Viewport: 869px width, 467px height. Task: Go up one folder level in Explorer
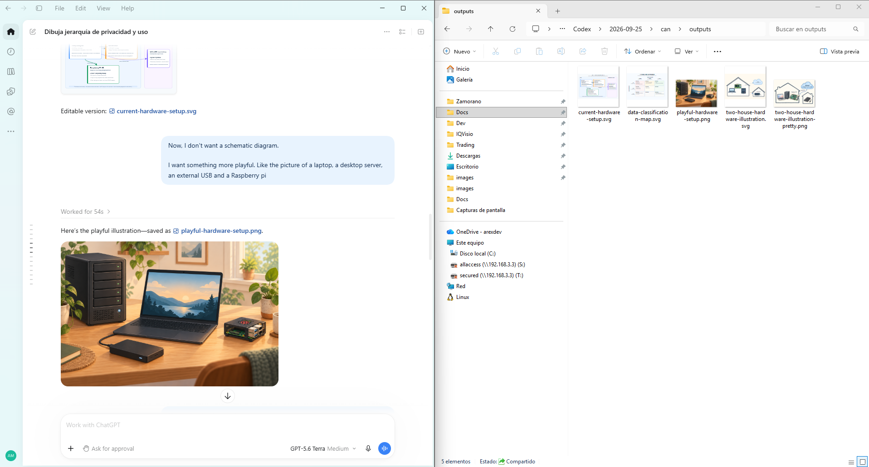click(x=491, y=29)
